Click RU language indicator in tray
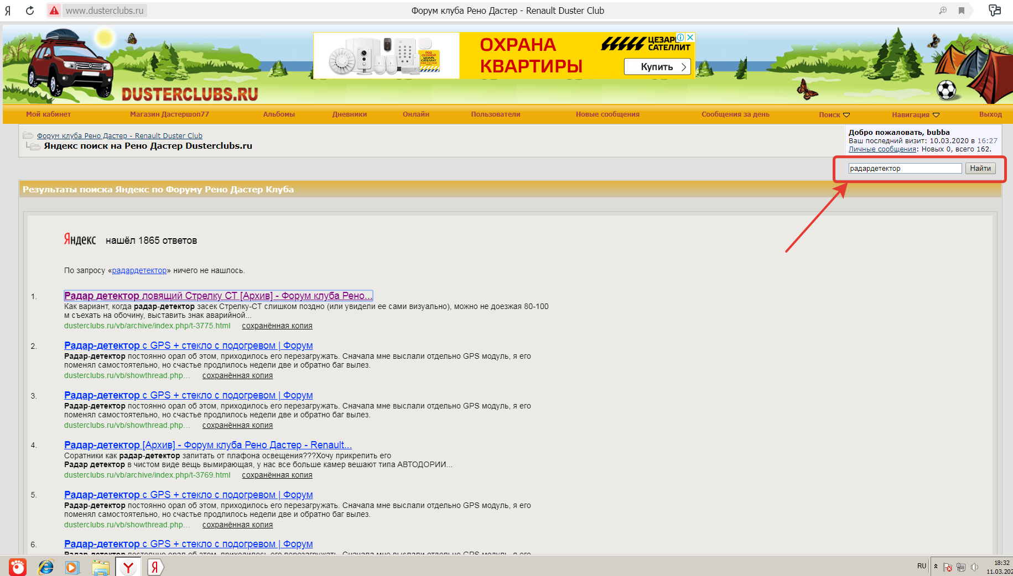Screen dimensions: 1013x576 pyautogui.click(x=922, y=566)
